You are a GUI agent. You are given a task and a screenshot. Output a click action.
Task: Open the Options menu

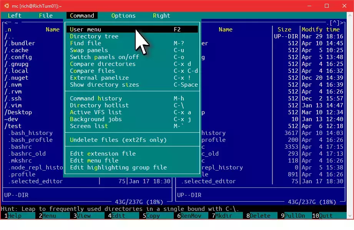pyautogui.click(x=123, y=16)
